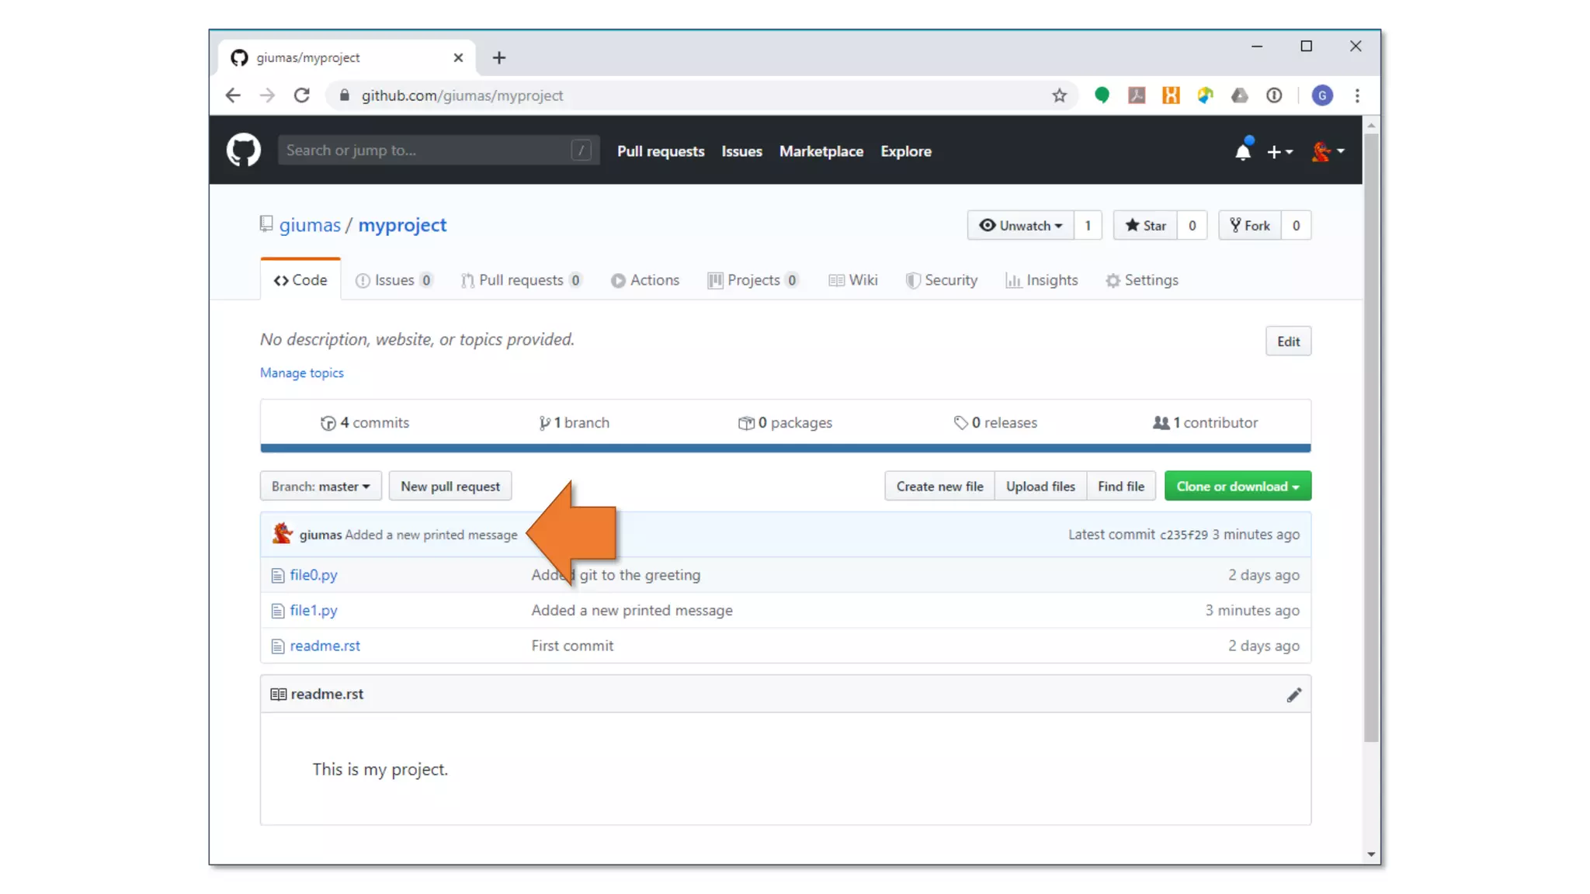Screen dimensions: 1590x894
Task: Click the page's vertical scrollbar
Action: [x=1371, y=435]
